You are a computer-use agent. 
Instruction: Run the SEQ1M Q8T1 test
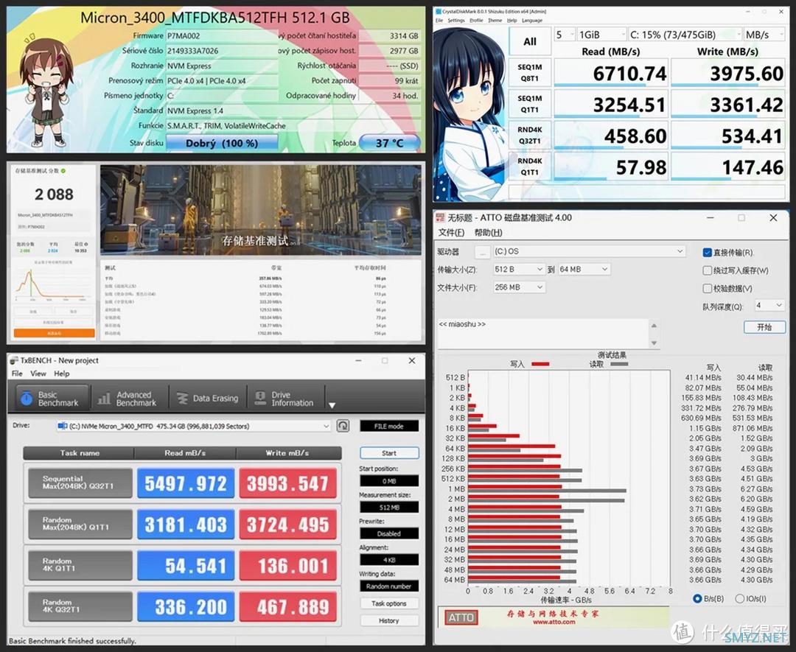point(530,72)
